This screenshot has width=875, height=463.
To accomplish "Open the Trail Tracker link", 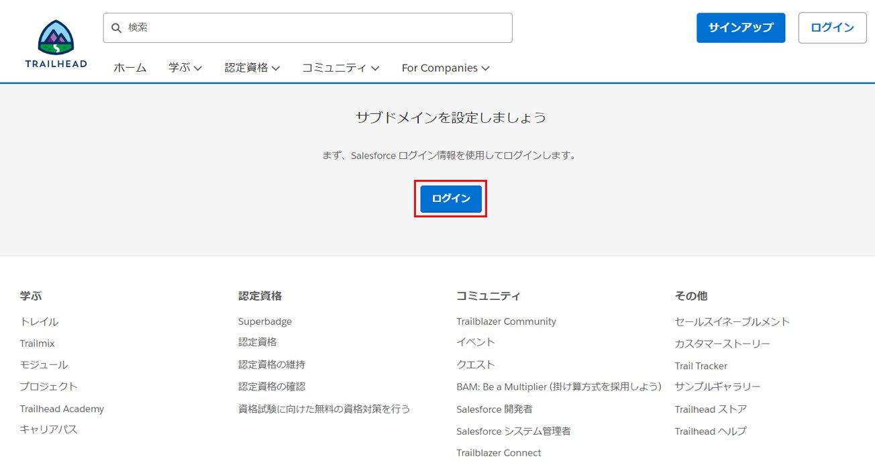I will pyautogui.click(x=701, y=366).
